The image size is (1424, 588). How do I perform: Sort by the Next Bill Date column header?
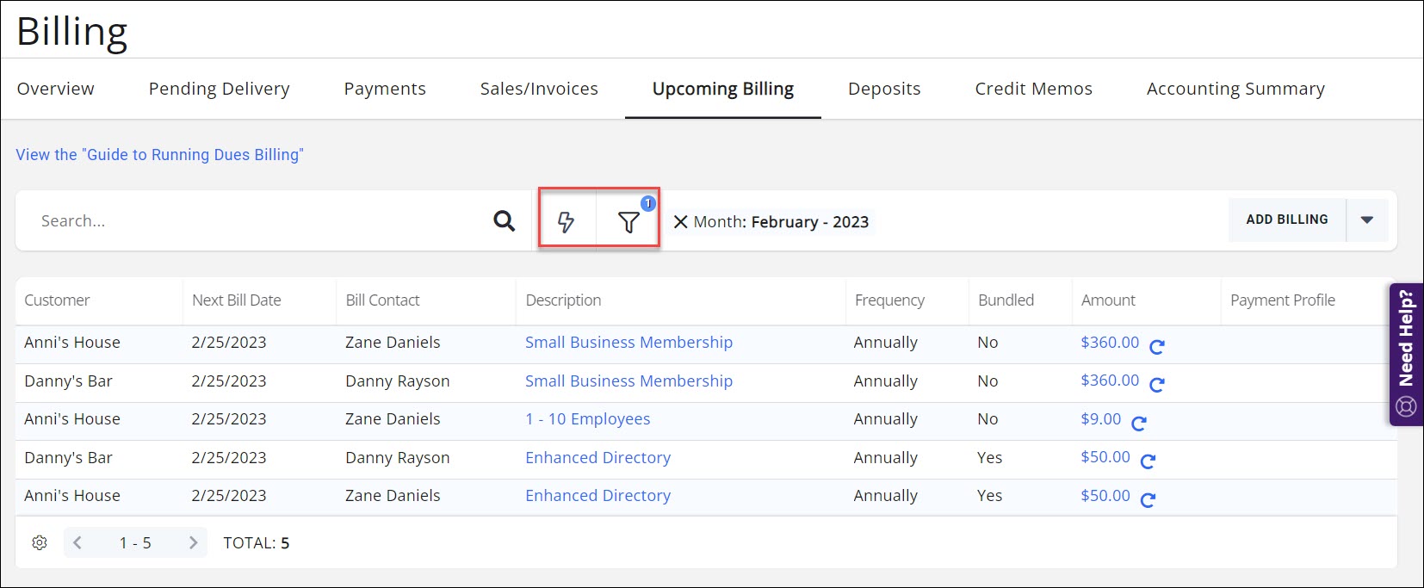(237, 300)
